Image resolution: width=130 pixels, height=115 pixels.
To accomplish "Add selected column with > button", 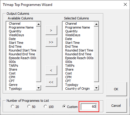I will click(51, 30).
